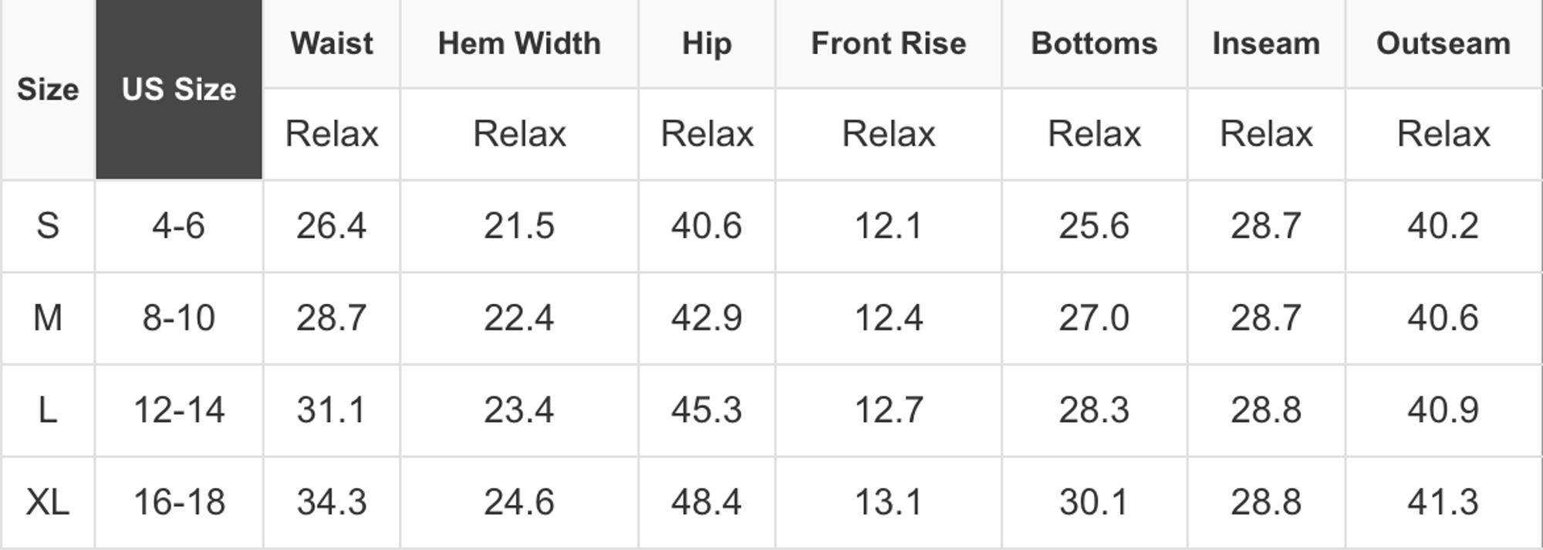Select the M size row label
The image size is (1543, 550).
48,318
